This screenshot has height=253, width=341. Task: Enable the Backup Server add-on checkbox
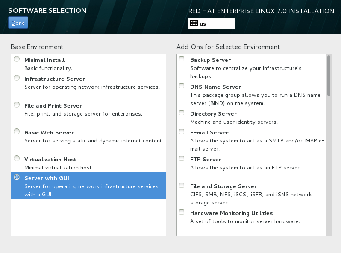click(182, 59)
